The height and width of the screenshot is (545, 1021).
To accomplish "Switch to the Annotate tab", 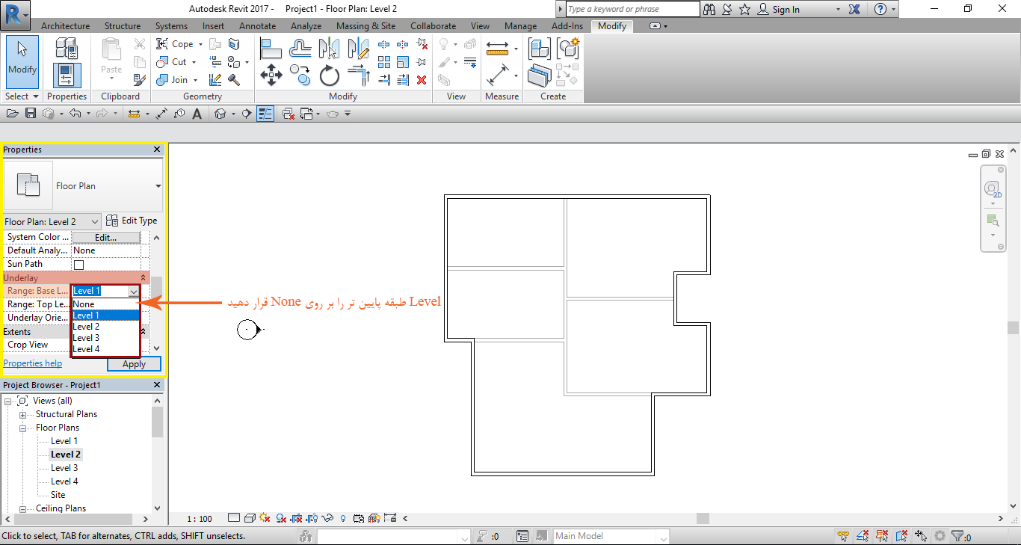I will pos(257,26).
